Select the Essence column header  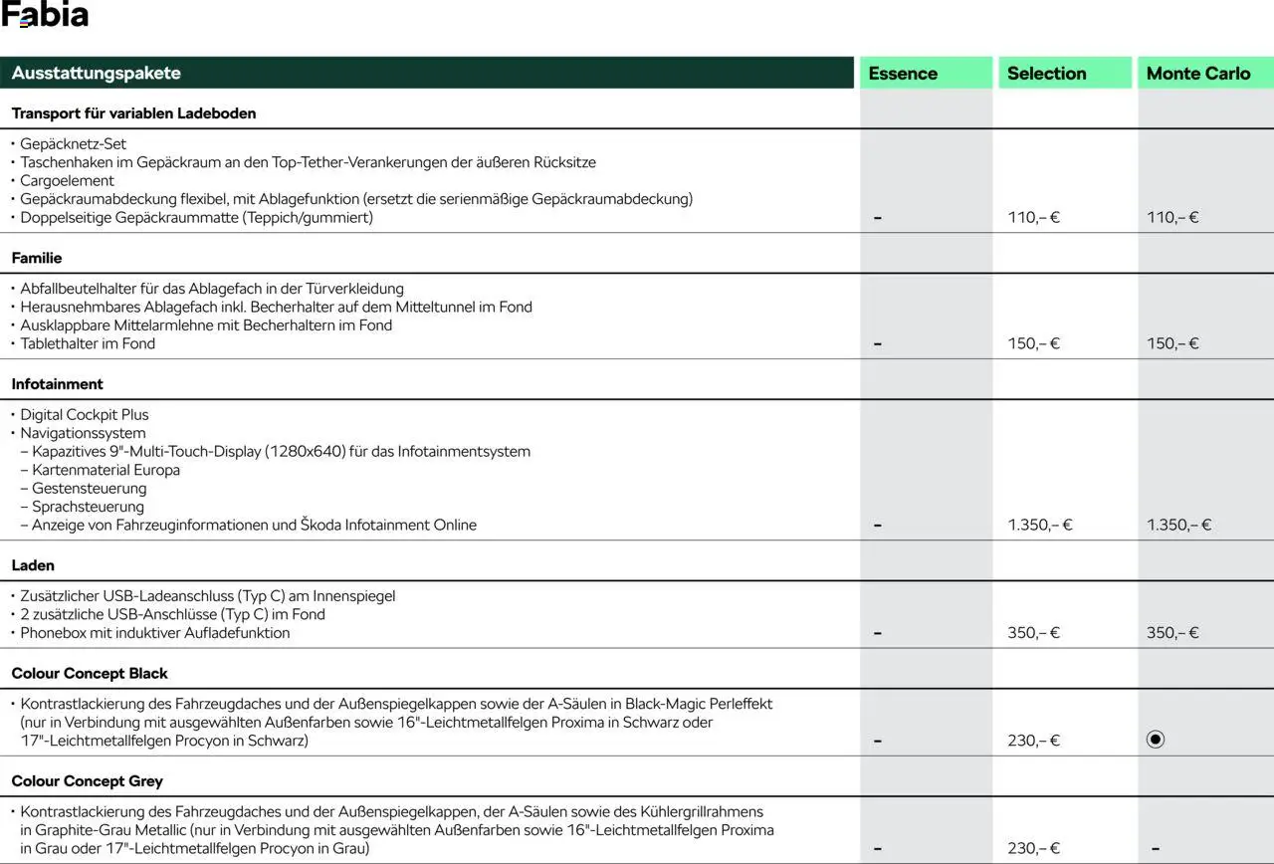click(903, 73)
